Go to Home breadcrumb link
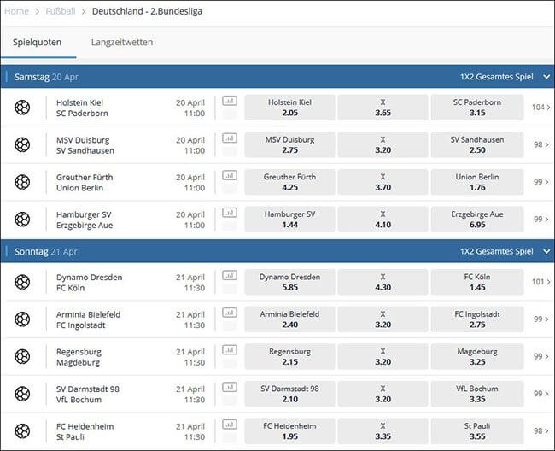 [x=16, y=11]
